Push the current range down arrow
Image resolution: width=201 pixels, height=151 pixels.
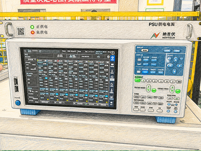(x=172, y=91)
